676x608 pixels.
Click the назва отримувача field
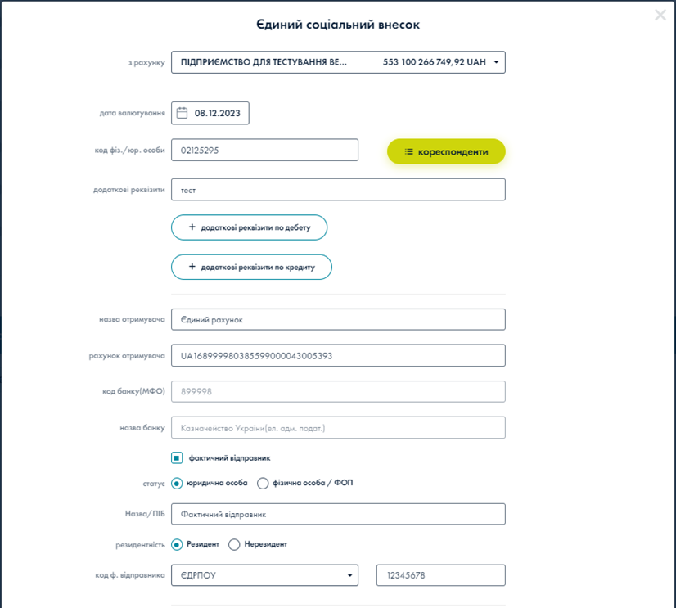[338, 319]
